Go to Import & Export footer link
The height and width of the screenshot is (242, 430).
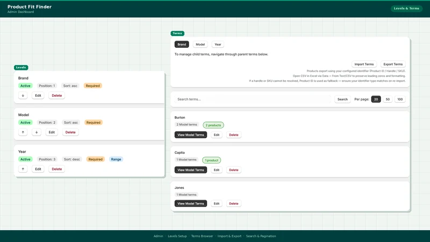[230, 236]
